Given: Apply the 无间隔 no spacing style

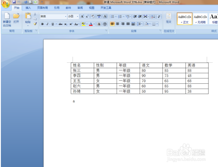Looking at the screenshot, I should click(201, 19).
